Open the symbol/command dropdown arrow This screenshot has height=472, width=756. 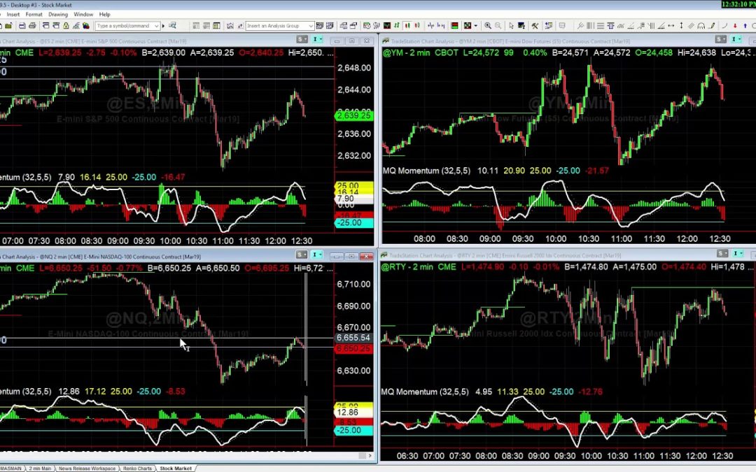(157, 26)
